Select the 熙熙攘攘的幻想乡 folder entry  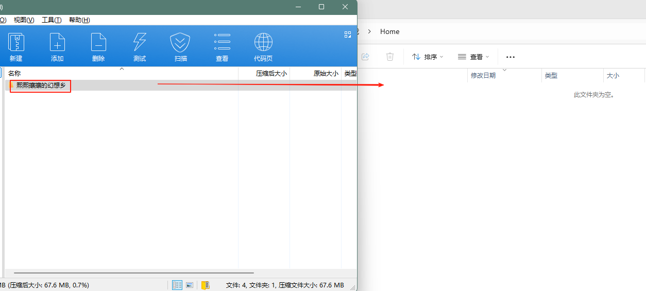coord(41,85)
